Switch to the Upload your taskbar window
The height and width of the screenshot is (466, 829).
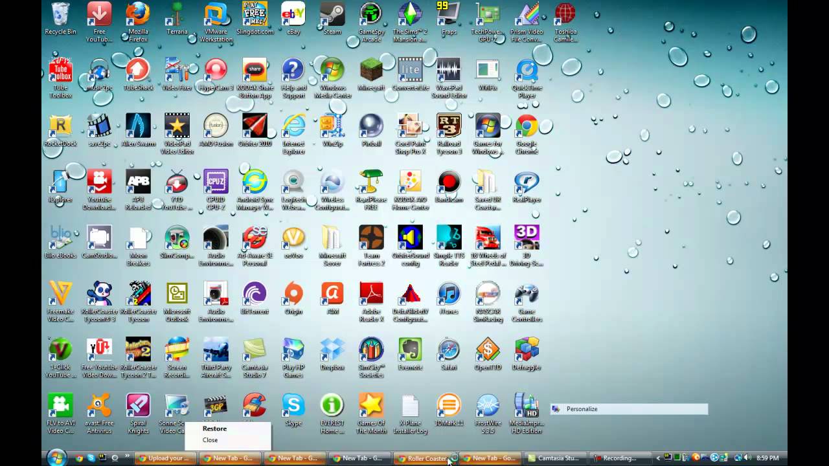[165, 458]
